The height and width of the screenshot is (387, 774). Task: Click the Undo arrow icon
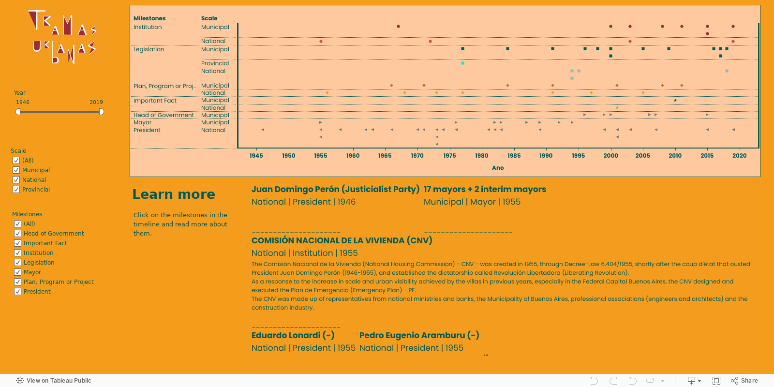coord(594,381)
